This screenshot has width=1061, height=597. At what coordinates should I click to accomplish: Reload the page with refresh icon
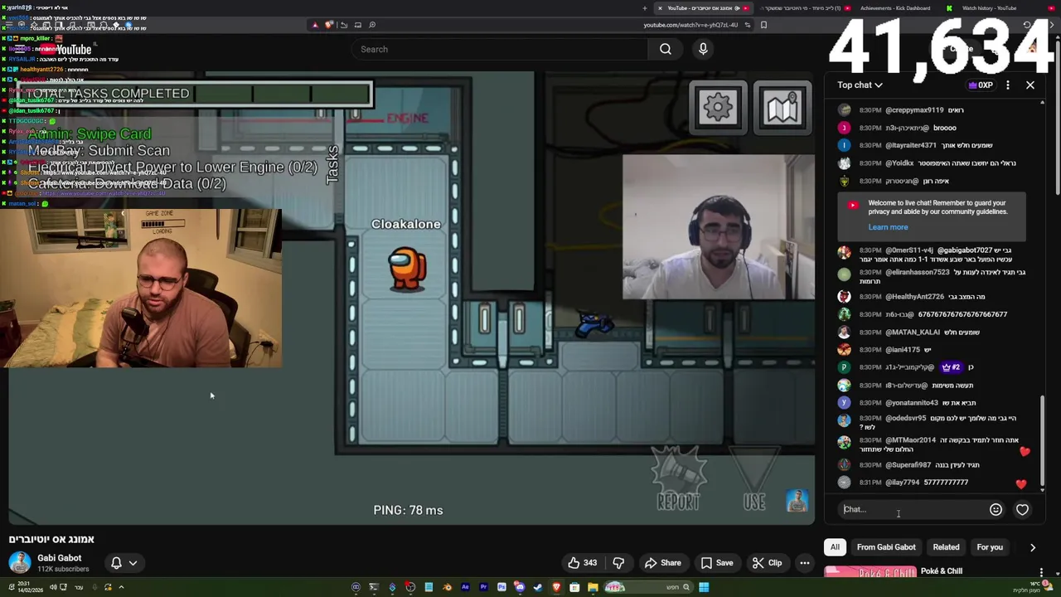pyautogui.click(x=1027, y=25)
